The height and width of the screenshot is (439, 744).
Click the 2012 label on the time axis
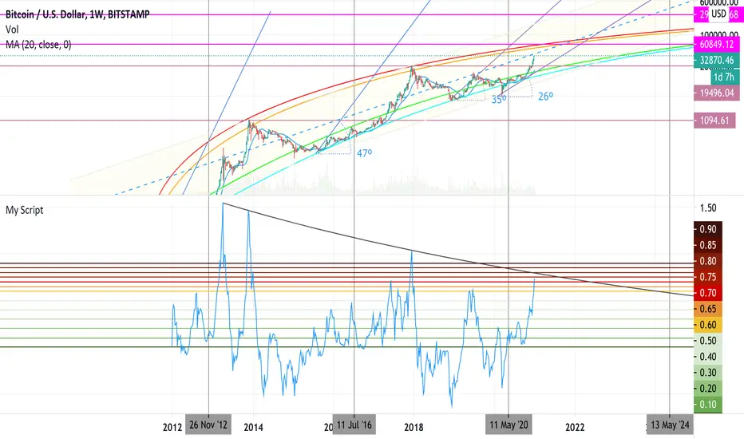[x=172, y=428]
